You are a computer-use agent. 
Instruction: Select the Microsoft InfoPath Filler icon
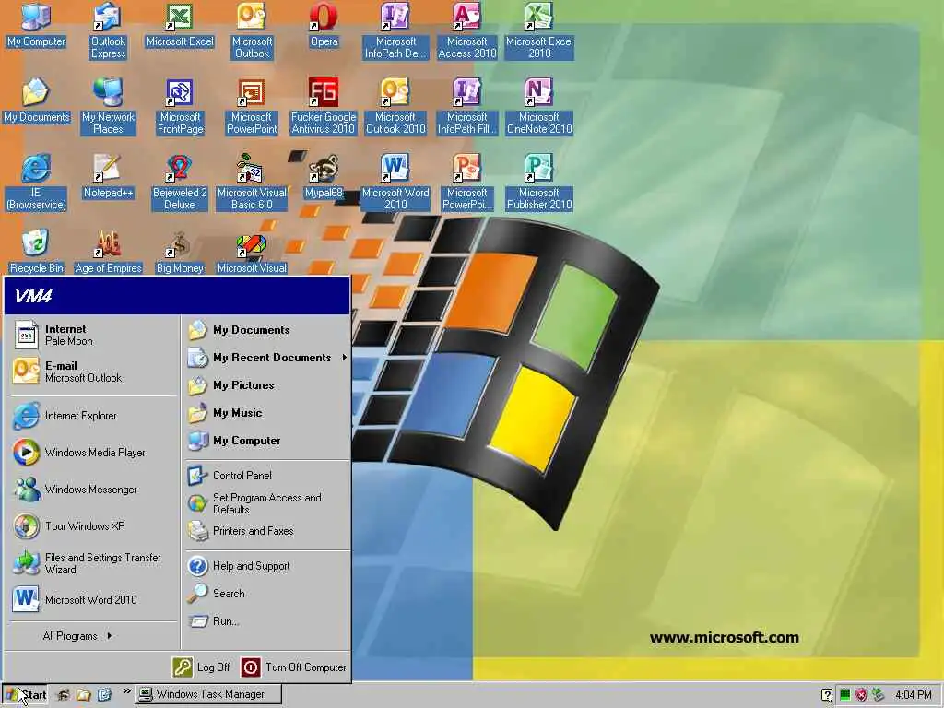click(x=467, y=107)
